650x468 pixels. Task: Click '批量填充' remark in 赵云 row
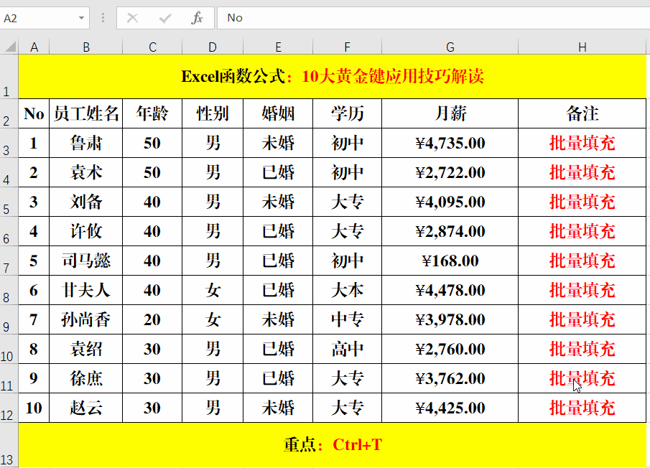point(582,408)
